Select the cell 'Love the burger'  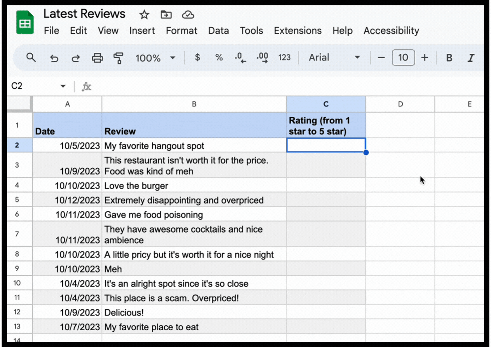(x=194, y=185)
